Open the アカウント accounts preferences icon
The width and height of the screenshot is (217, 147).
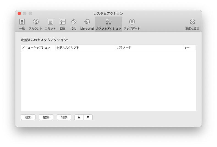pyautogui.click(x=35, y=22)
